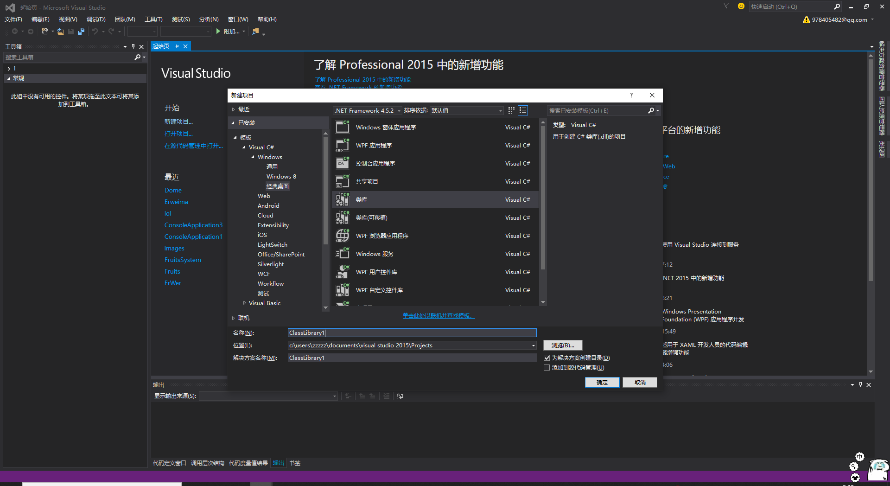
Task: Click the notifications flag icon in the title bar
Action: 726,6
